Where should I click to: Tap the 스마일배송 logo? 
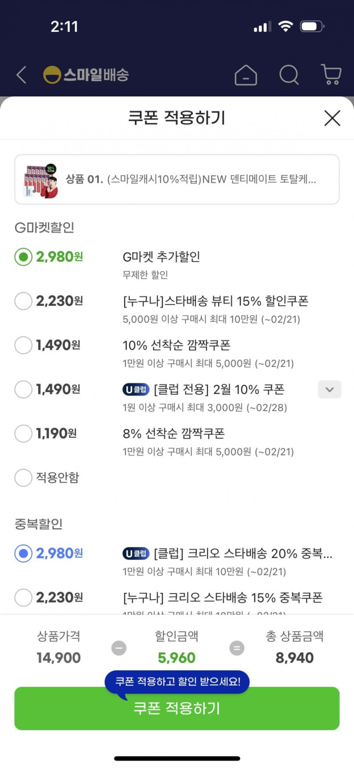(x=86, y=75)
